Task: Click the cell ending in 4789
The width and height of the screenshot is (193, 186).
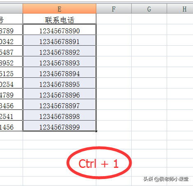Action: coord(11,94)
